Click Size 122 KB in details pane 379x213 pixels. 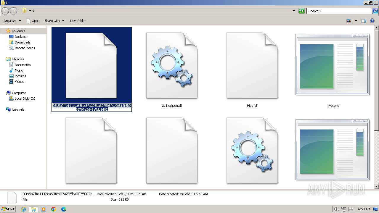pyautogui.click(x=120, y=199)
